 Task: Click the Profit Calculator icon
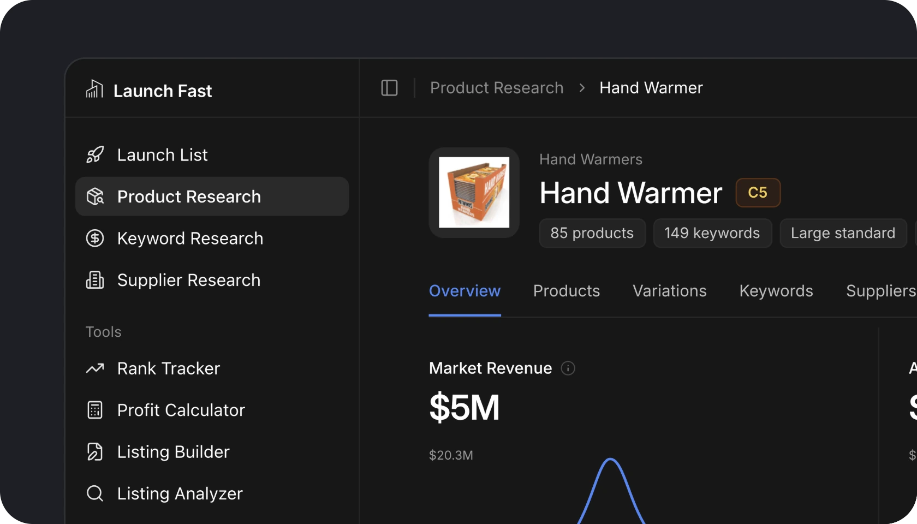coord(95,410)
